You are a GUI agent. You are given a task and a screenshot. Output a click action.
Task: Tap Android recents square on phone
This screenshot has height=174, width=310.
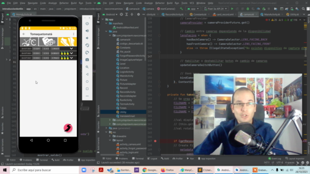click(65, 140)
